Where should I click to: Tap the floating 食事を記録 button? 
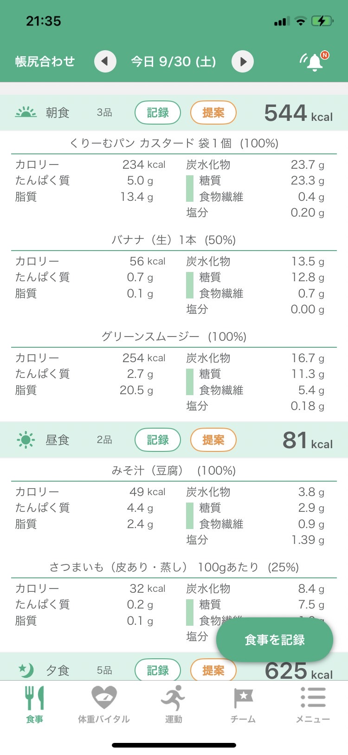point(275,640)
